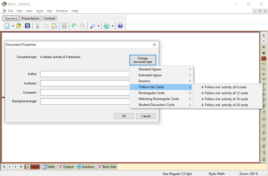Switch to the Output view tab

click(x=66, y=167)
